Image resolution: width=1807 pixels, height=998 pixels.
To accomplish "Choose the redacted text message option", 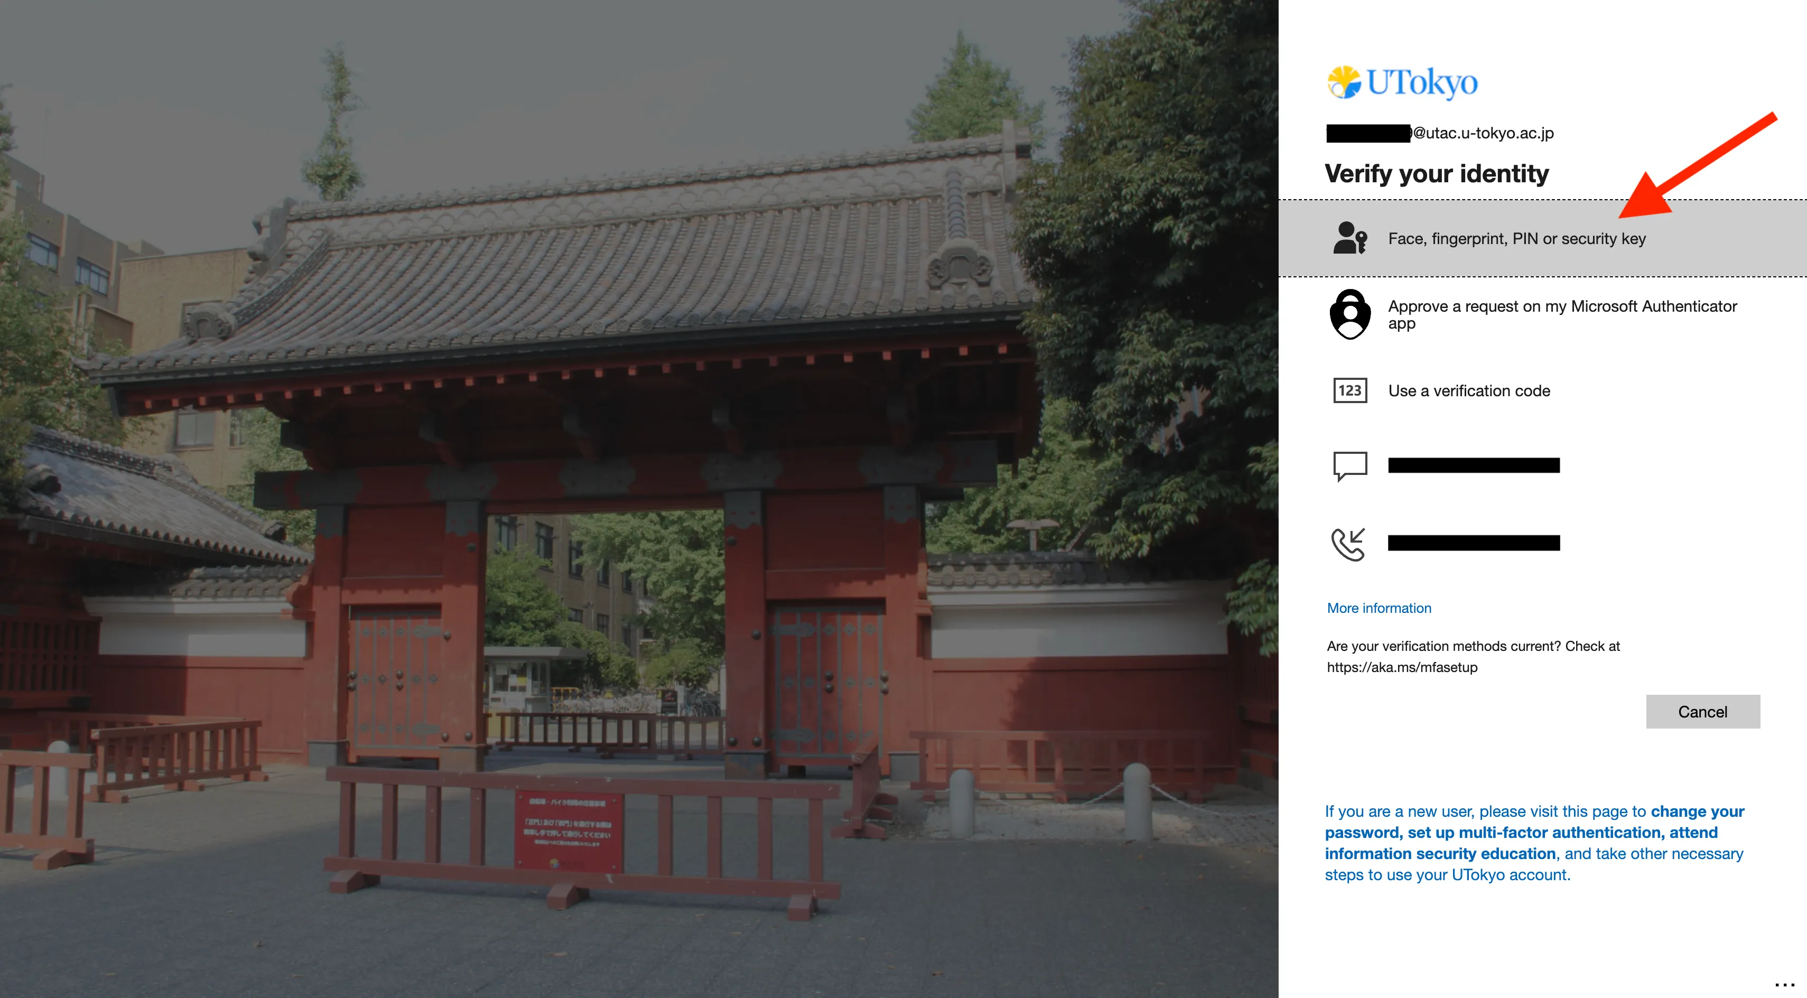I will pyautogui.click(x=1473, y=465).
